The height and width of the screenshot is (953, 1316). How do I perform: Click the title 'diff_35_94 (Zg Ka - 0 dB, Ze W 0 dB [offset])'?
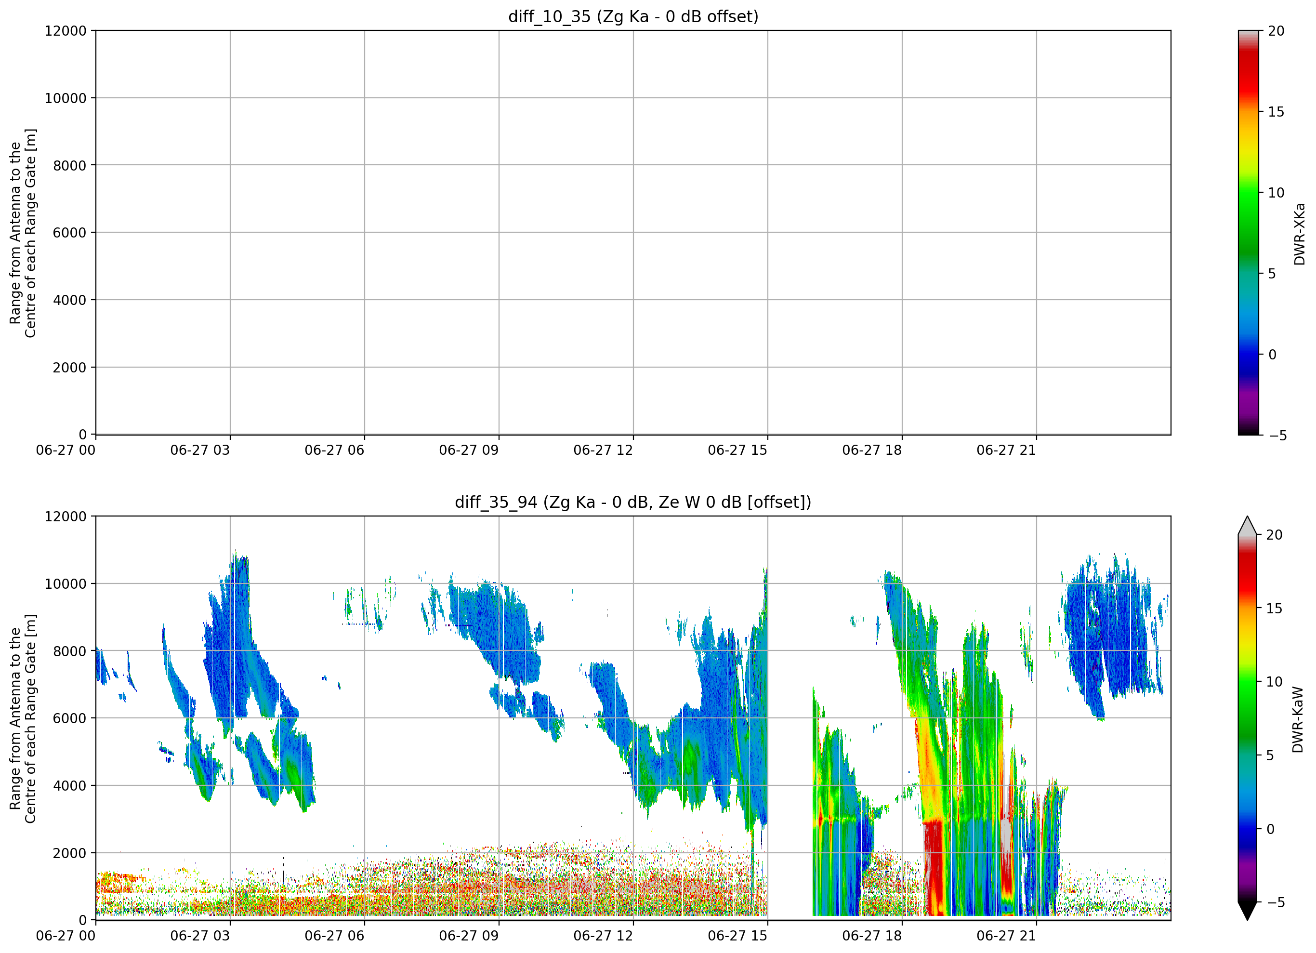pos(633,502)
